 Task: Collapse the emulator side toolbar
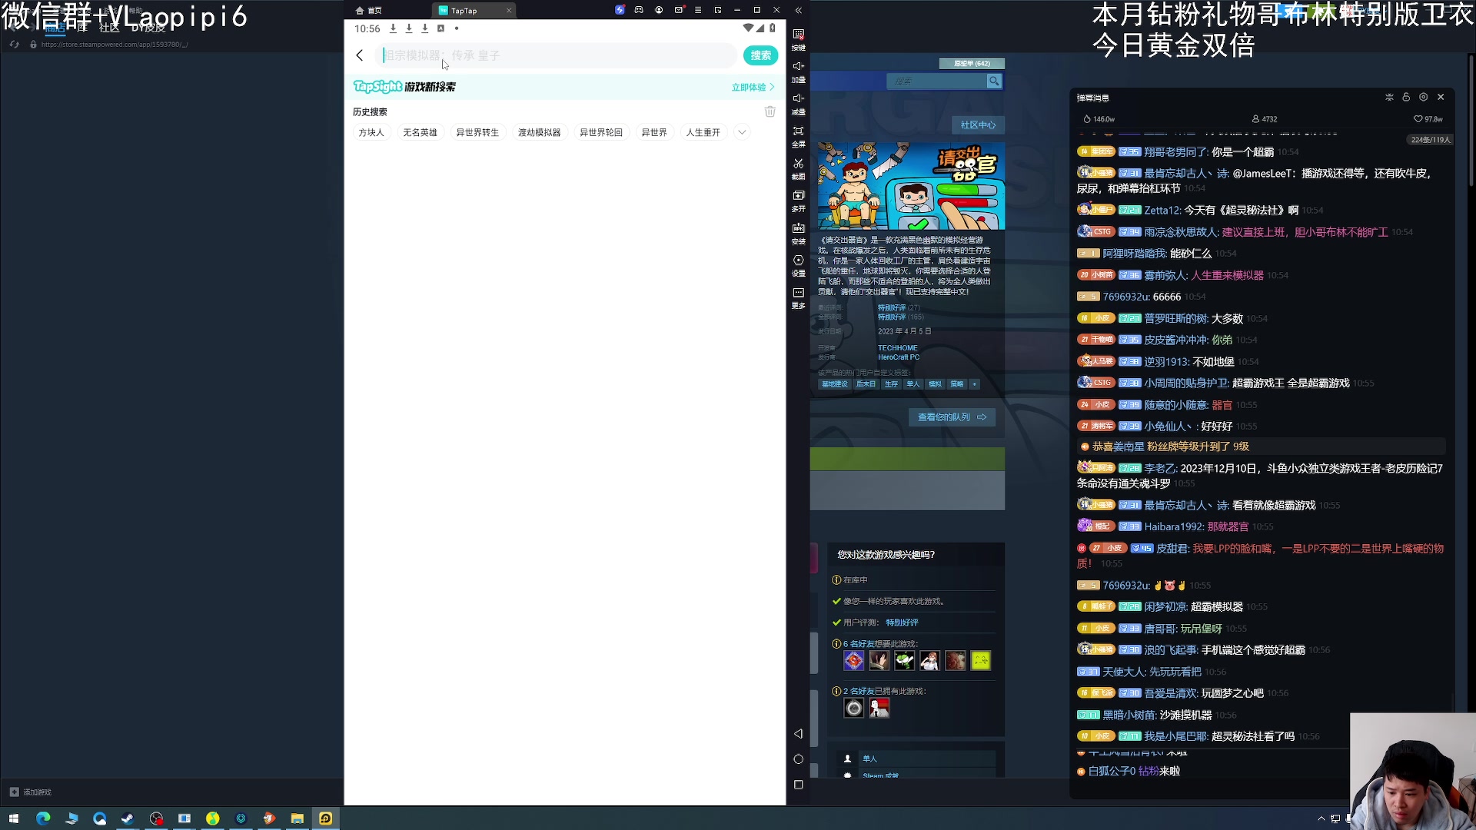pyautogui.click(x=799, y=10)
